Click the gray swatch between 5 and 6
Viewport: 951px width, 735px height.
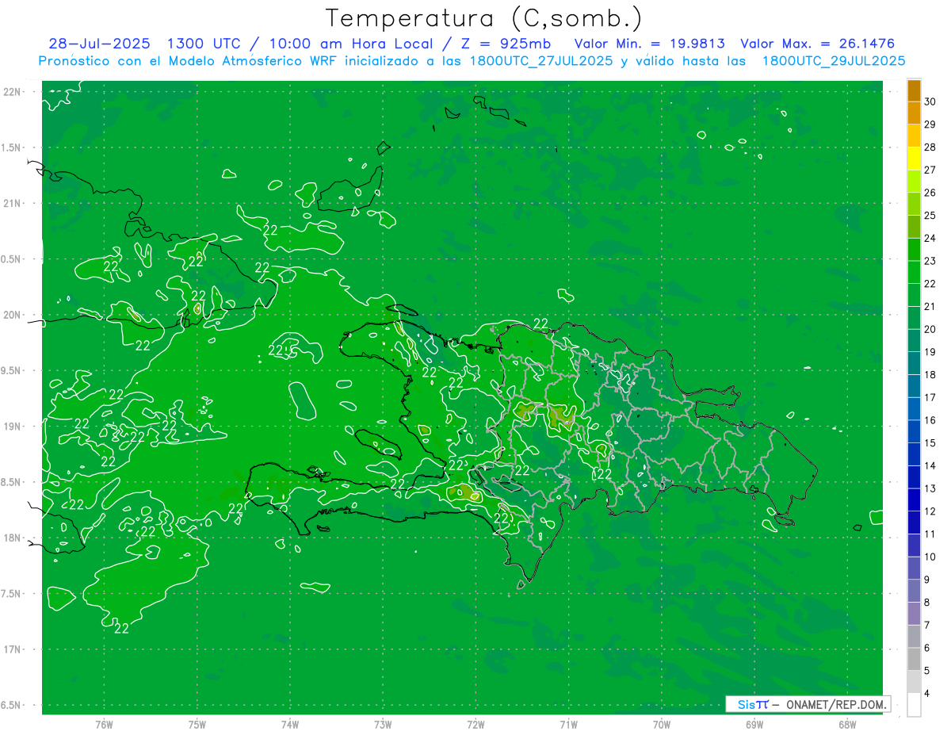[914, 659]
